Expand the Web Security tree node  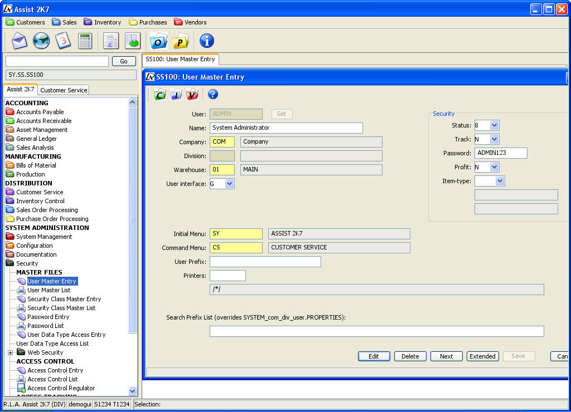(x=10, y=353)
